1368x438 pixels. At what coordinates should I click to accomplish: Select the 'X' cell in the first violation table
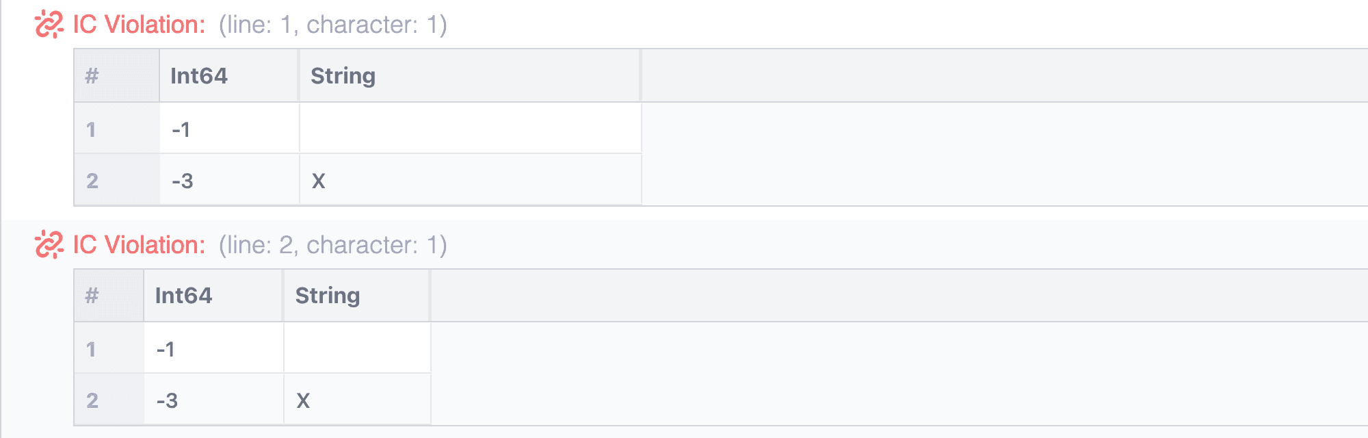point(319,181)
